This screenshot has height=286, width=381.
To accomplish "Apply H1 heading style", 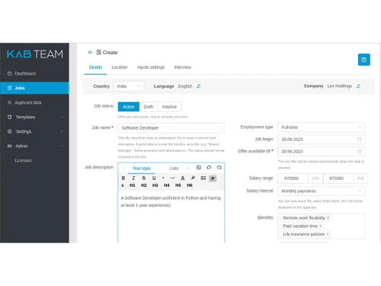I will click(133, 185).
